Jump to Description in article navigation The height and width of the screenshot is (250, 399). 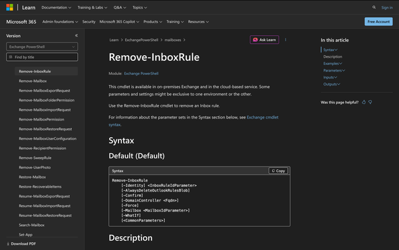[x=332, y=56]
